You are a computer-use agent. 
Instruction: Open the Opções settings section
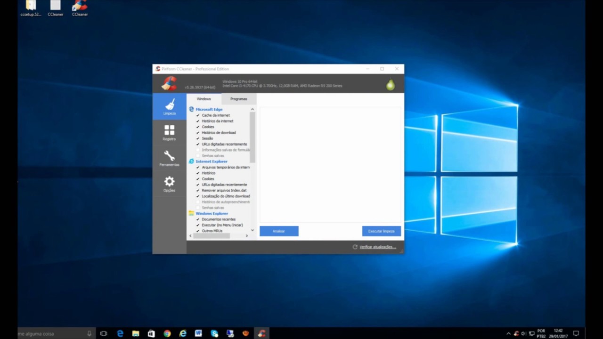point(170,184)
